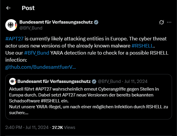The height and width of the screenshot is (136, 177).
Task: Click the 27.2K Views count
Action: coord(64,127)
